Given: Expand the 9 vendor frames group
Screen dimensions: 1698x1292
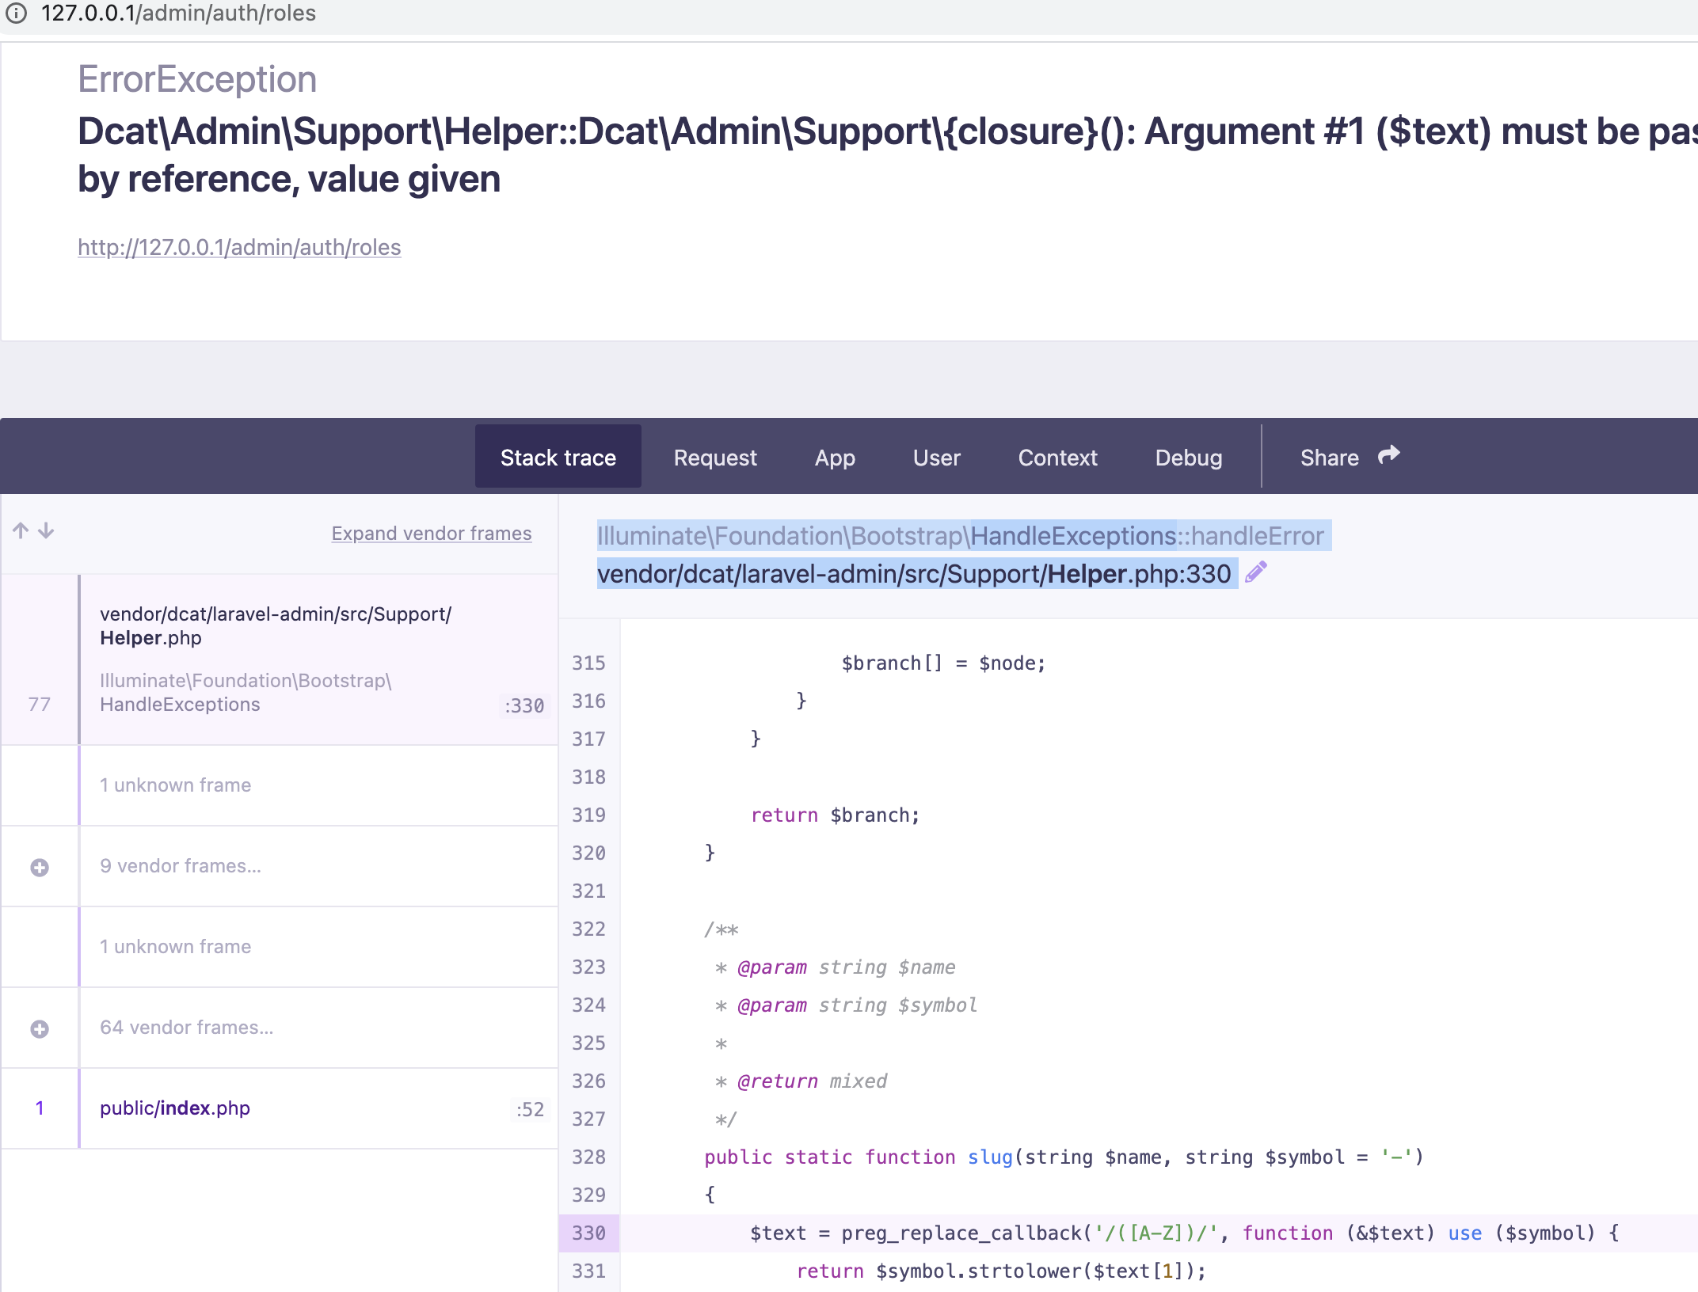Looking at the screenshot, I should (39, 866).
